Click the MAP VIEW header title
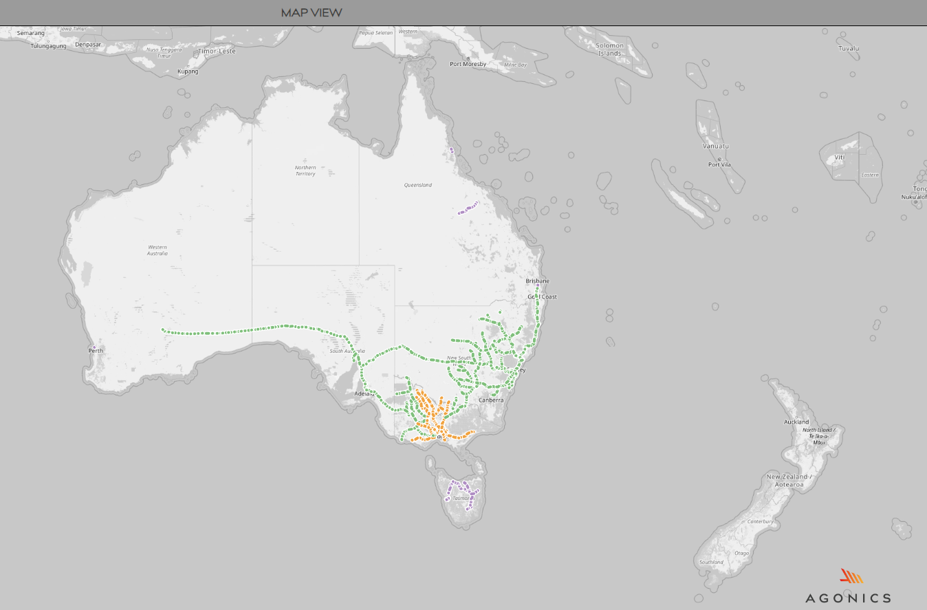The width and height of the screenshot is (927, 610). [x=312, y=12]
